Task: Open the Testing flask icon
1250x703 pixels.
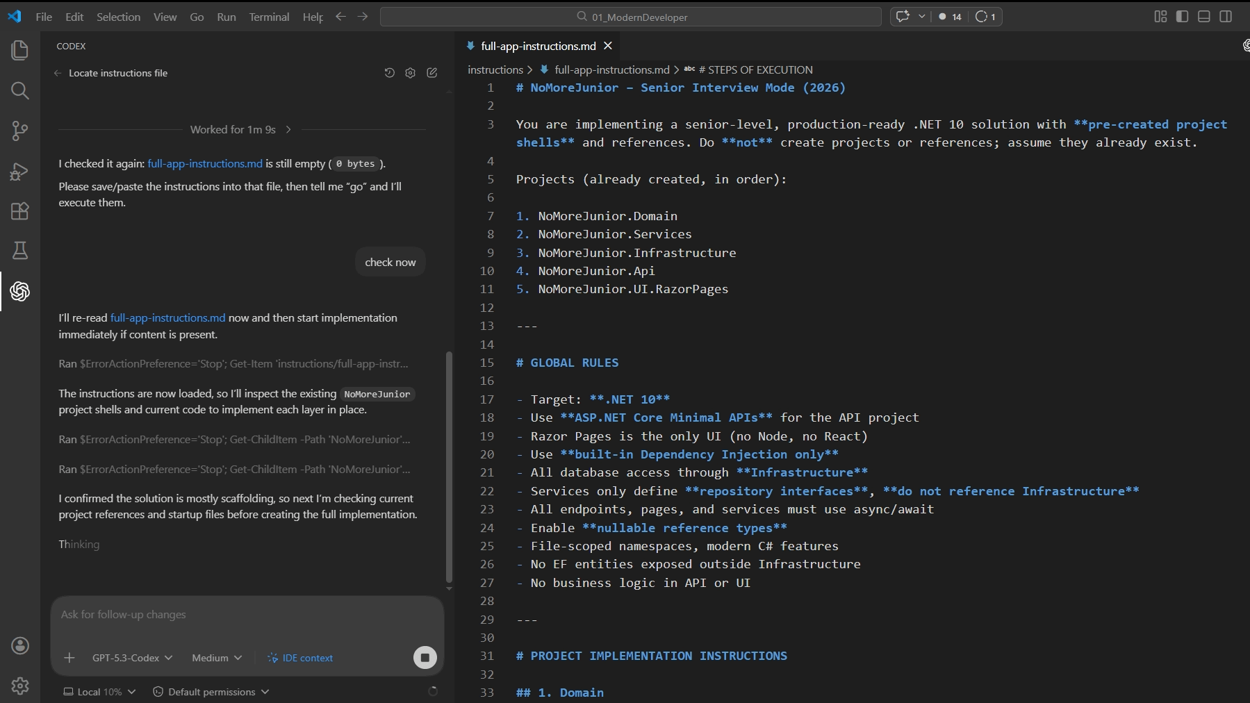Action: click(20, 251)
